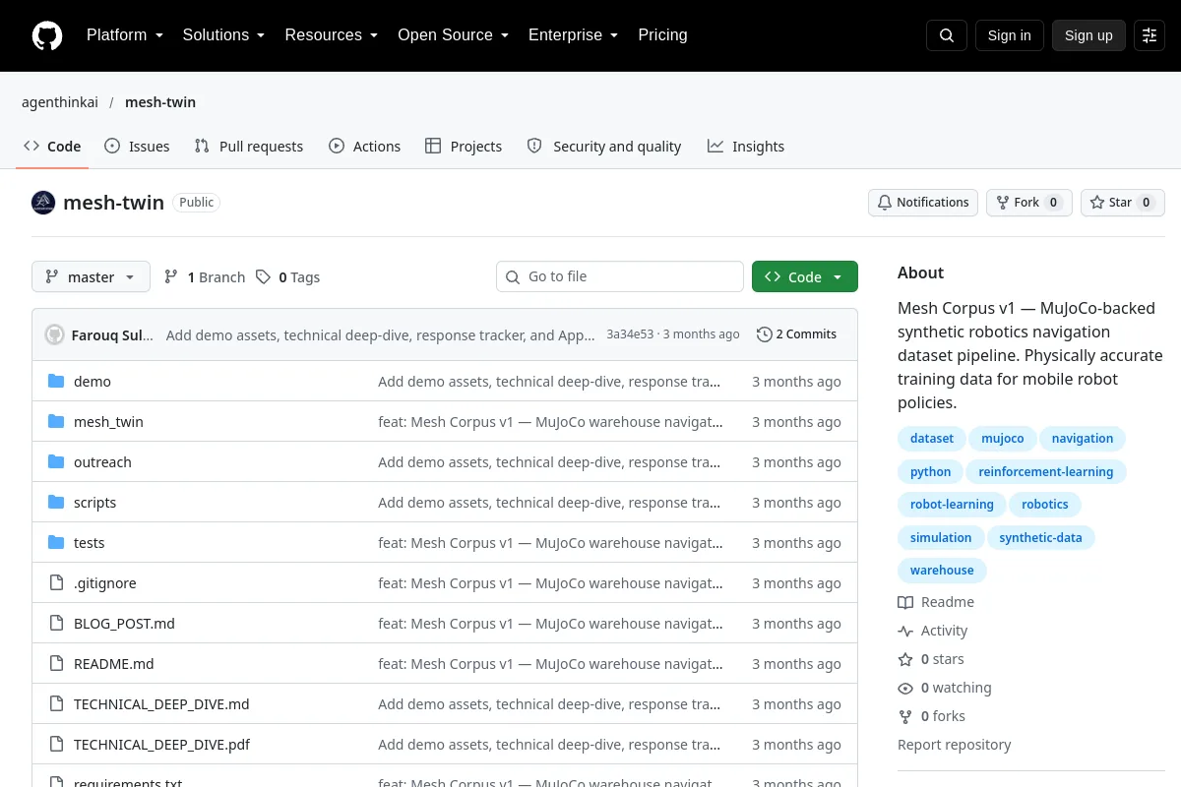Screen dimensions: 1181x787
Task: Open the mesh-twin breadcrumb link
Action: pos(160,102)
